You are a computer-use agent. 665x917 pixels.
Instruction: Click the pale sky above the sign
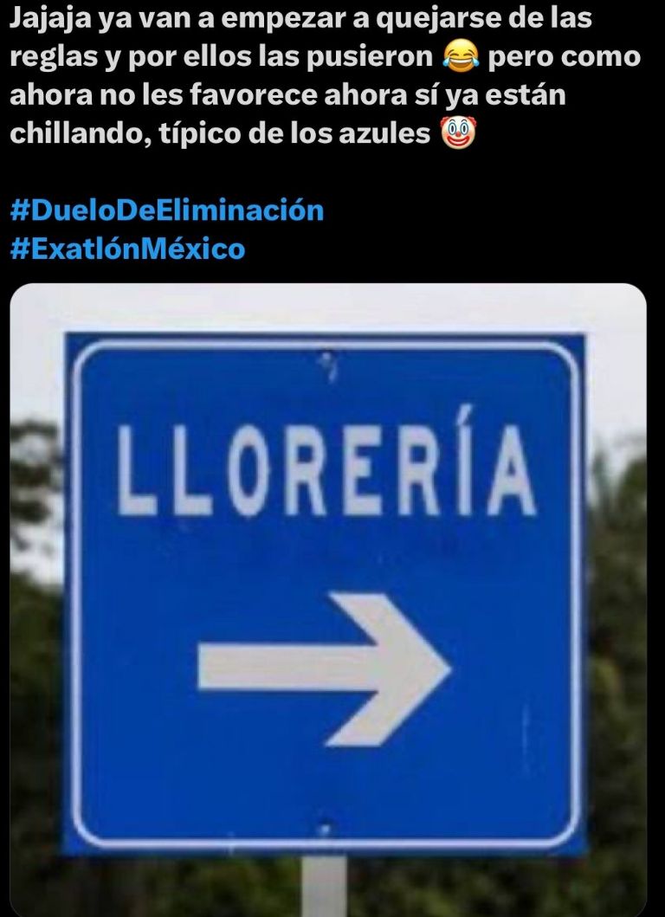(328, 307)
